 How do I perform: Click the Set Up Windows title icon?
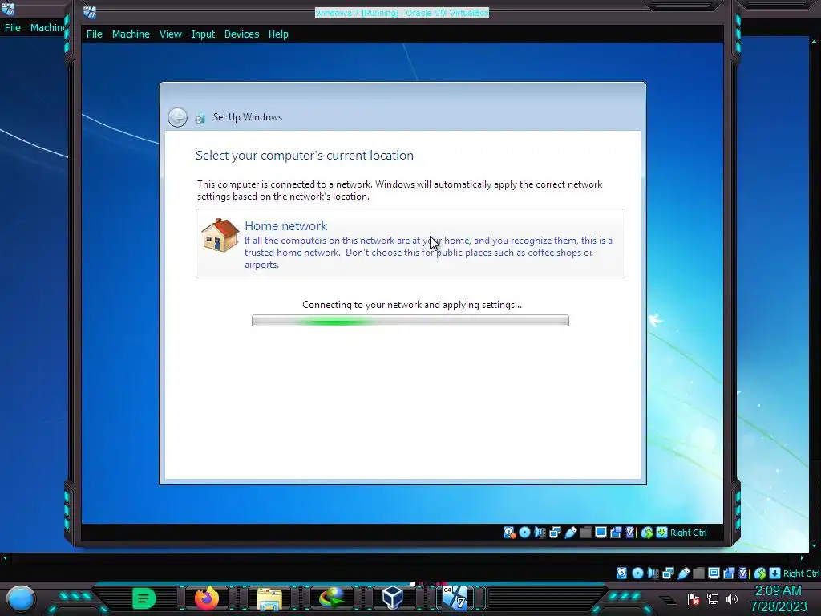200,118
